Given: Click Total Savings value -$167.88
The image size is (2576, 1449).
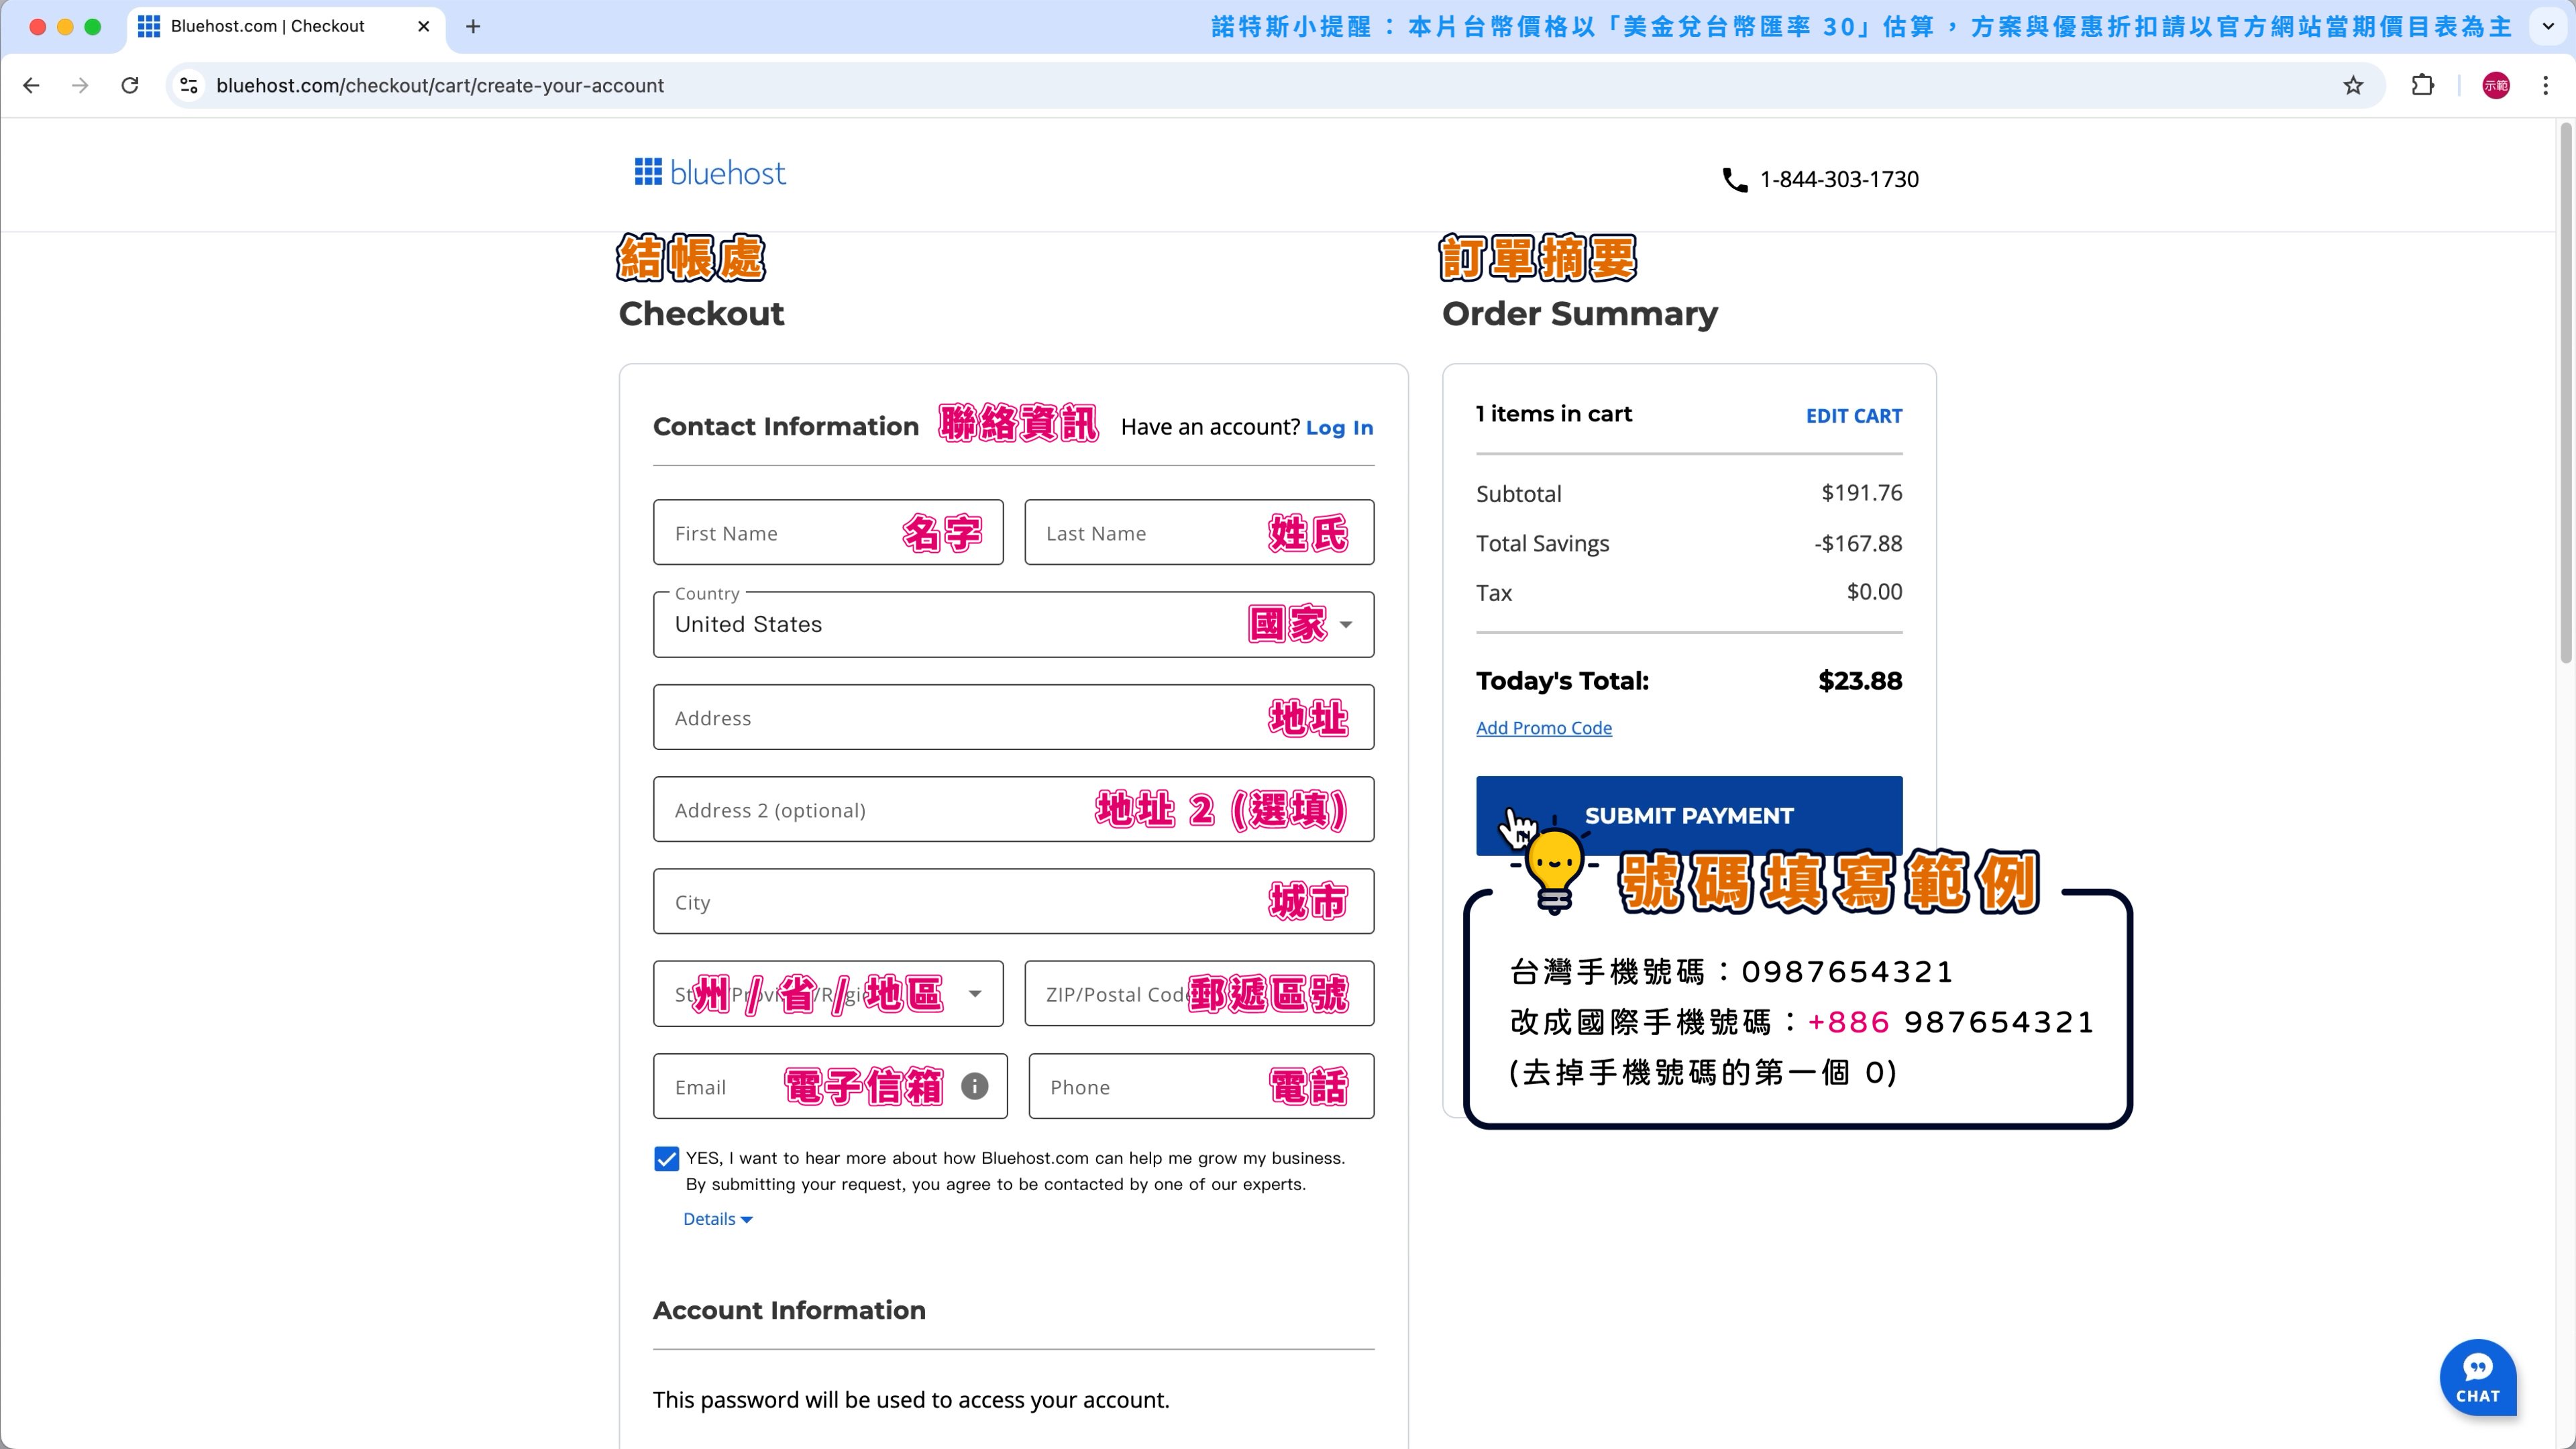Looking at the screenshot, I should point(1858,543).
